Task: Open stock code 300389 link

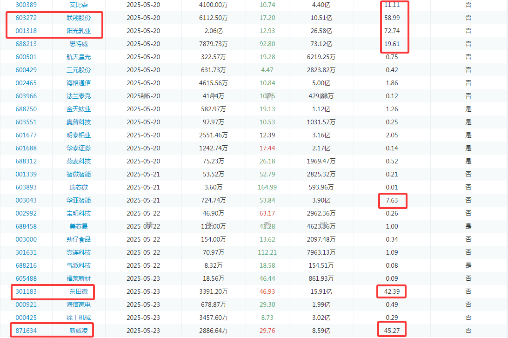Action: click(26, 5)
